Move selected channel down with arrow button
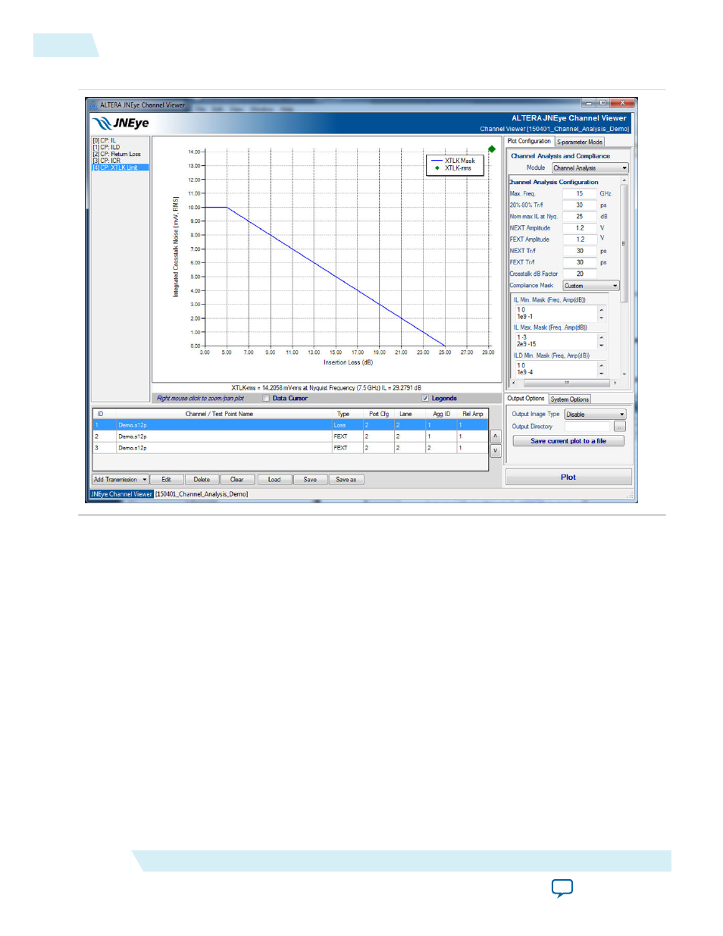 pyautogui.click(x=496, y=450)
